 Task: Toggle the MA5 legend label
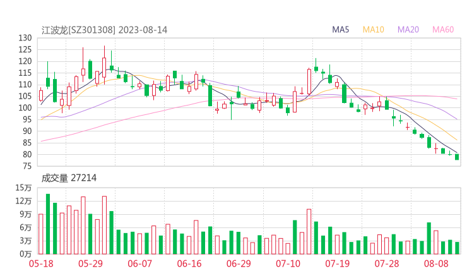tap(341, 30)
